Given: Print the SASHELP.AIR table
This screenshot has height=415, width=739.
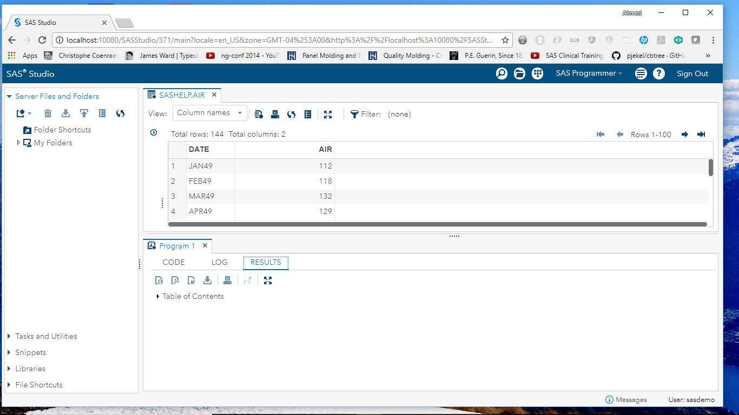Looking at the screenshot, I should click(x=275, y=114).
